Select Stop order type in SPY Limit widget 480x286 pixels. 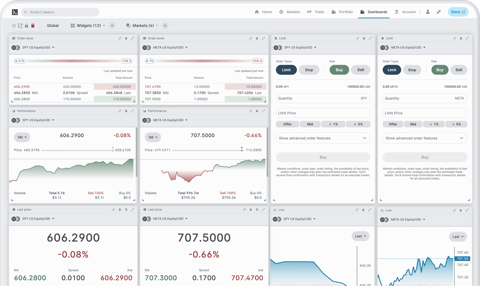tap(309, 70)
